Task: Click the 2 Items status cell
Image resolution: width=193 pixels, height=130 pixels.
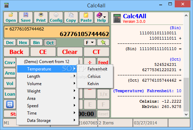Action: pyautogui.click(x=115, y=123)
